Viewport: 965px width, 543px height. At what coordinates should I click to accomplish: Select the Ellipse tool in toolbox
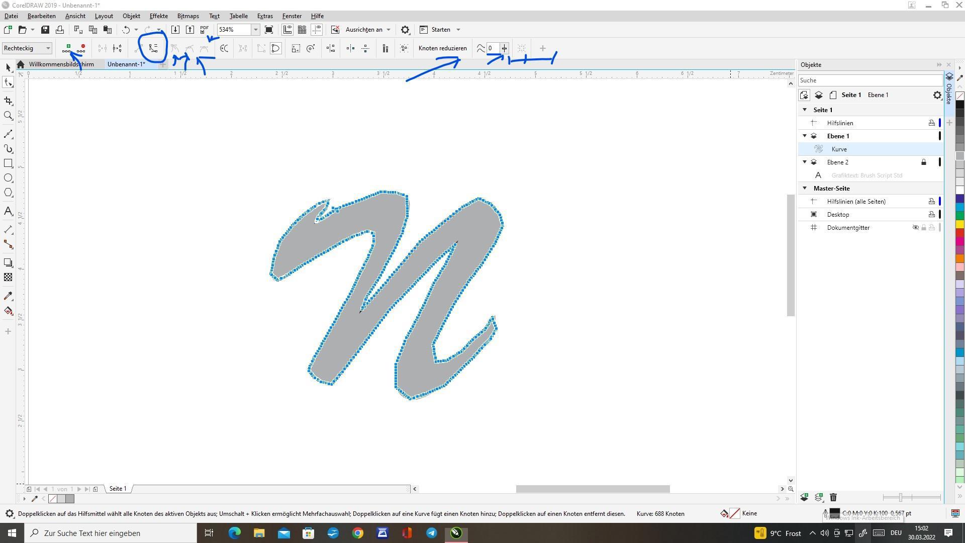click(x=8, y=178)
